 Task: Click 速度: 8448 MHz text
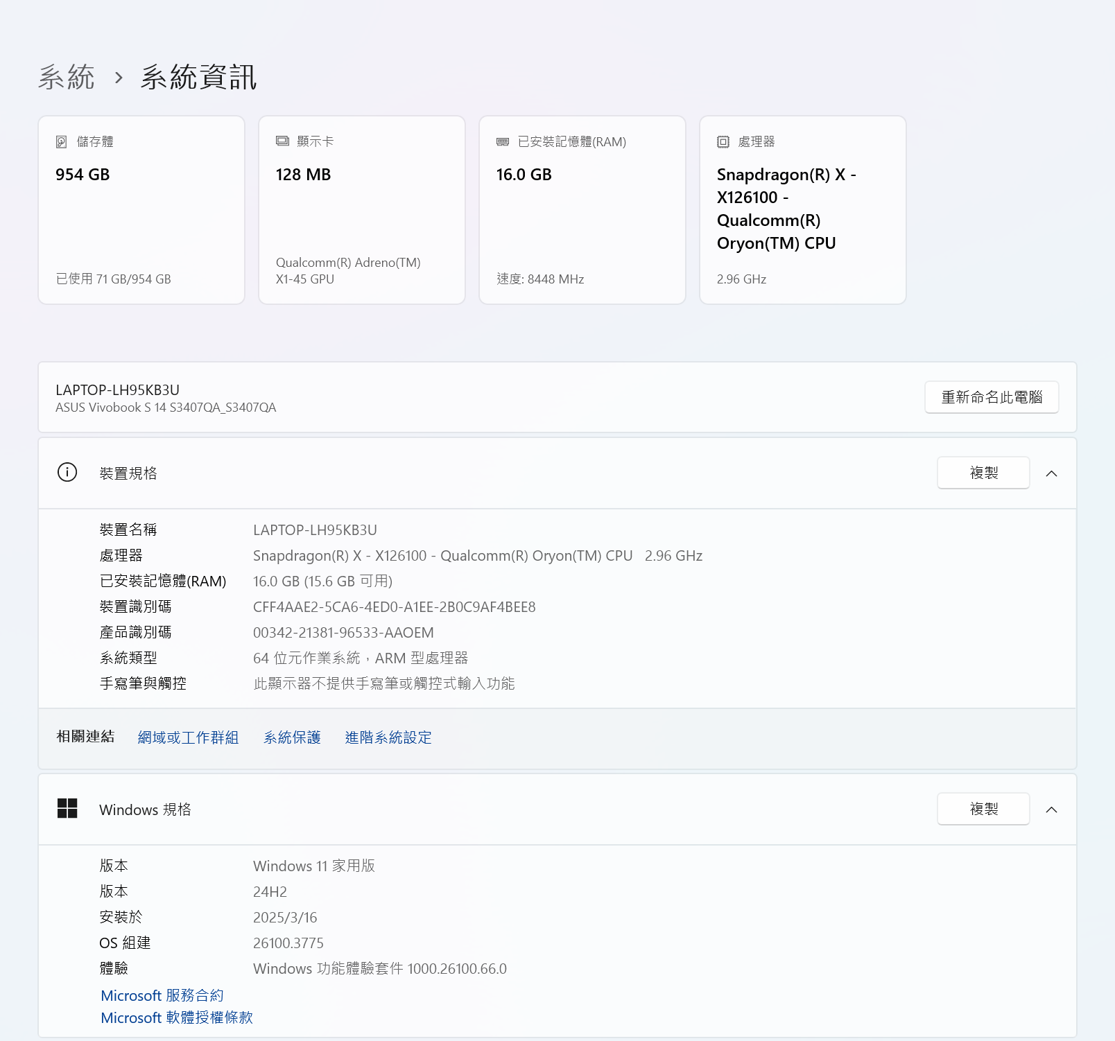tap(540, 279)
